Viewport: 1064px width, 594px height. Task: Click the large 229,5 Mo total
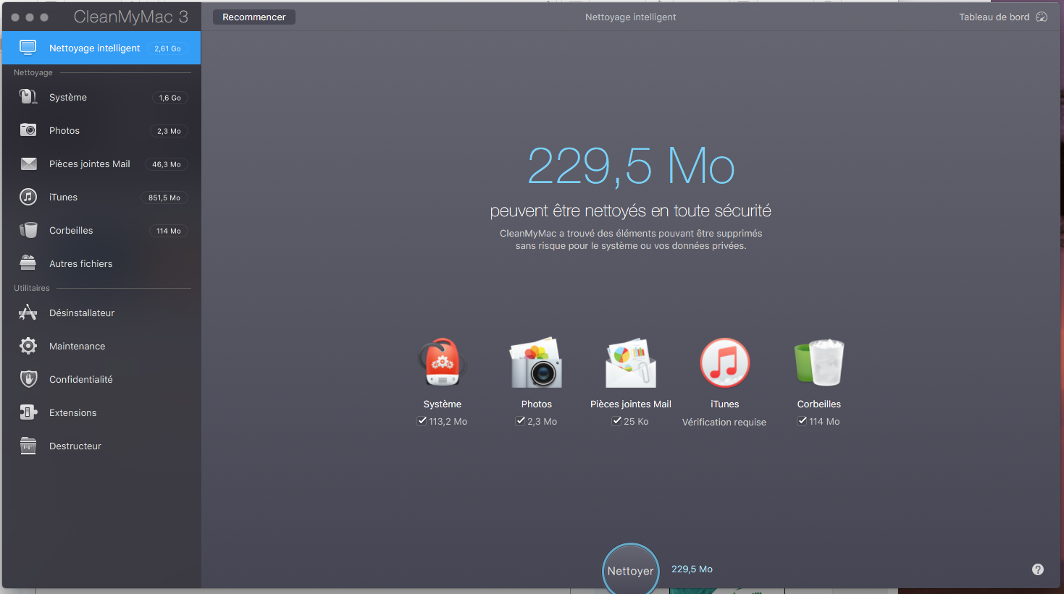click(631, 166)
